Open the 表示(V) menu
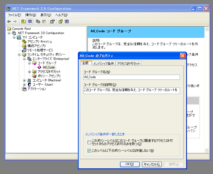Screen dimensions: 213x174 pyautogui.click(x=46, y=15)
